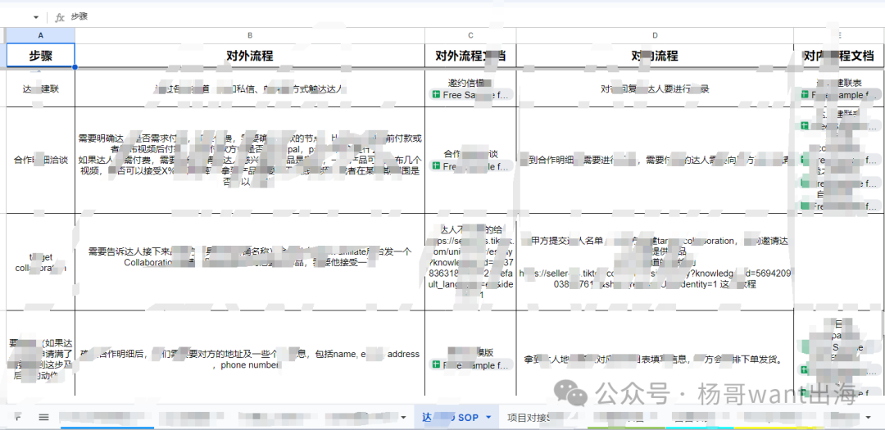
Task: Click the formula bar showing 步骤
Action: pyautogui.click(x=474, y=17)
